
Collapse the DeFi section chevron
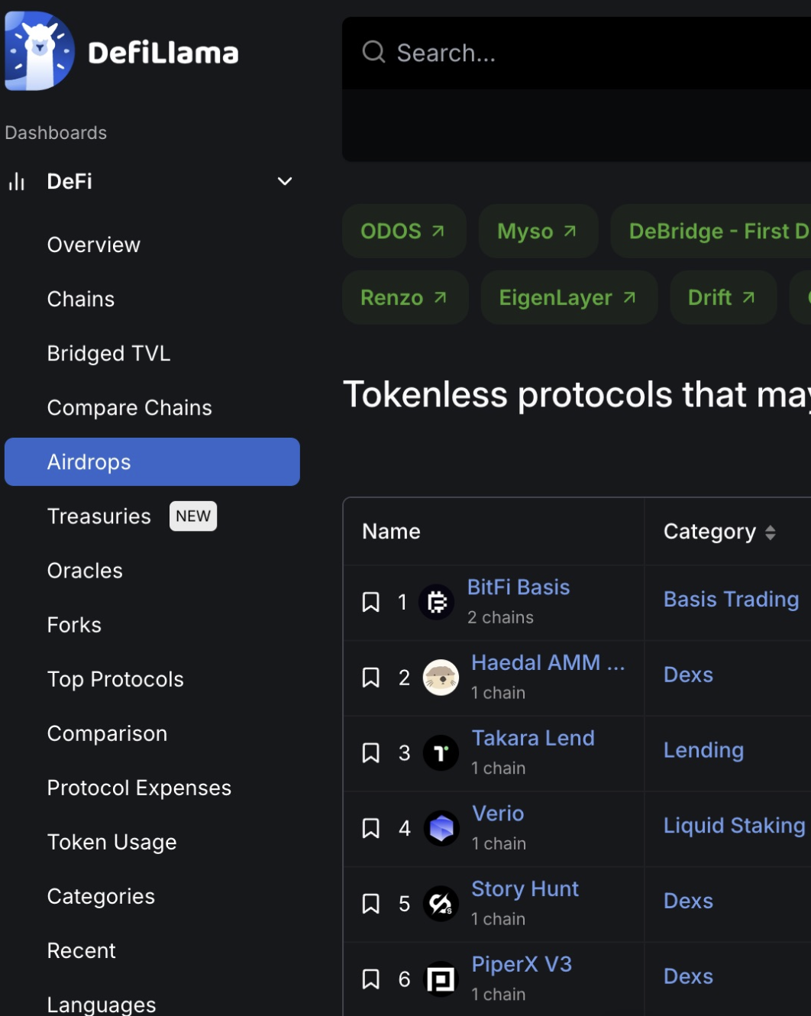(x=285, y=182)
